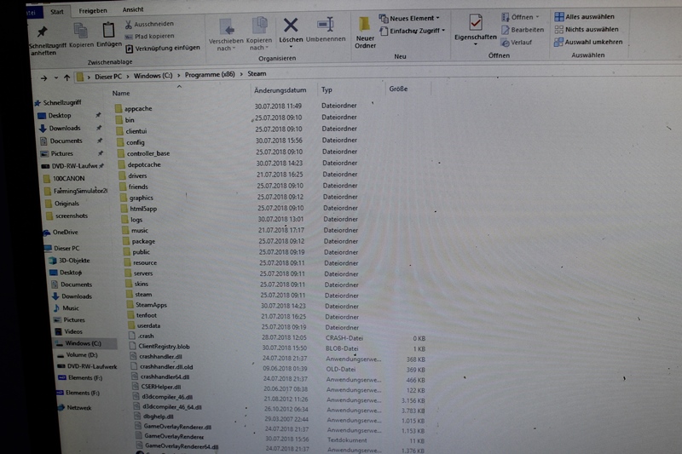Select the d3dcompiler_46_64.dll file

point(167,407)
